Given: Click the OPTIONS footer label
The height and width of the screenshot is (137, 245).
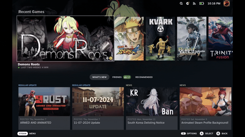Looking at the screenshot, I should coord(192,134).
